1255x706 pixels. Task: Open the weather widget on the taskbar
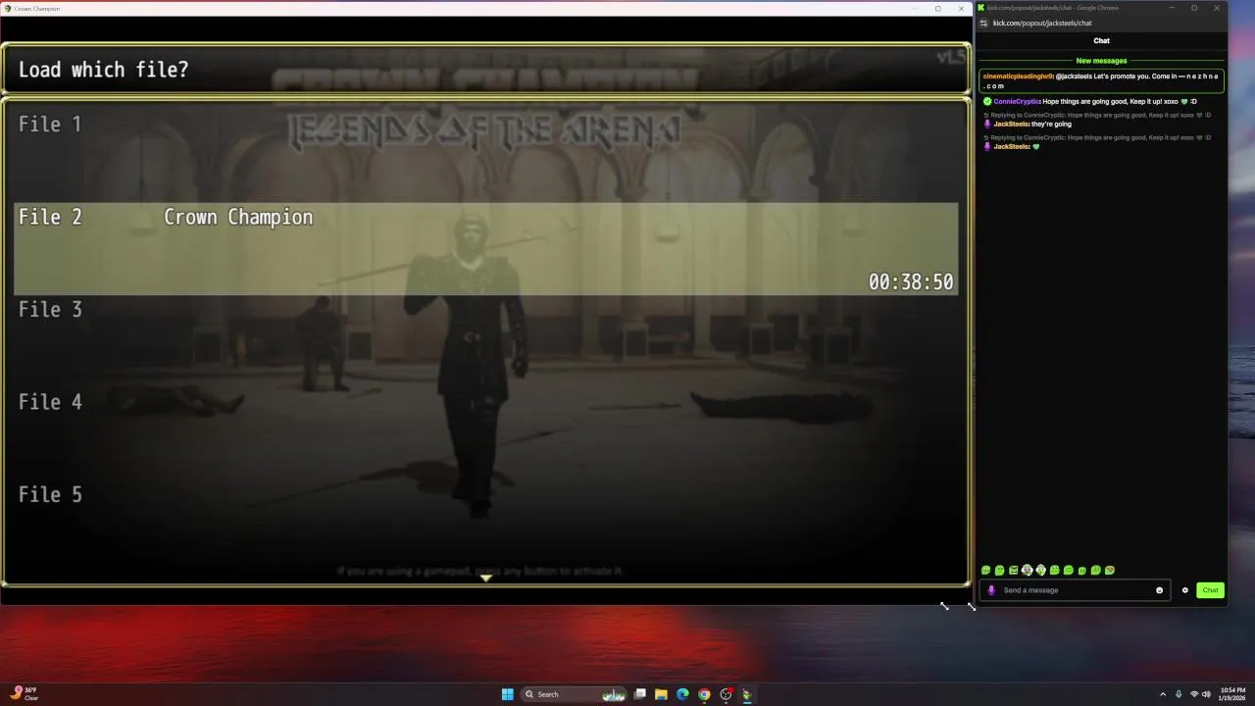(25, 693)
